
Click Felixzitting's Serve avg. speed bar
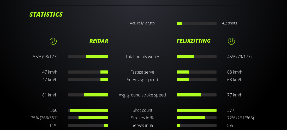point(196,80)
